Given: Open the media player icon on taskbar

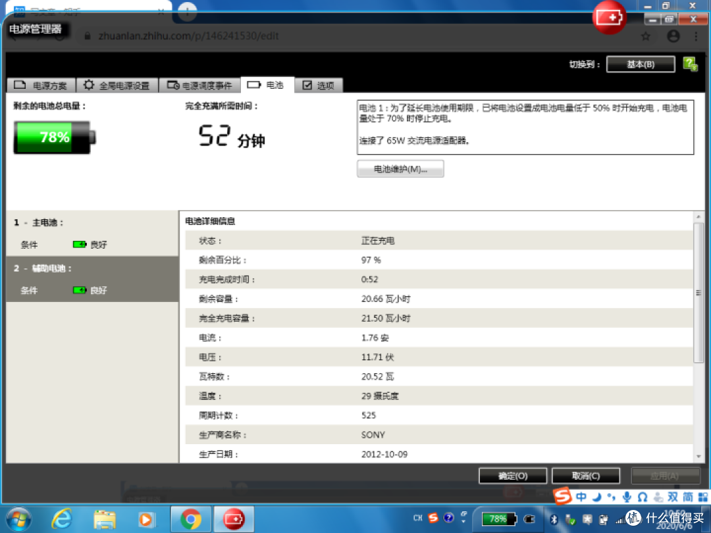Looking at the screenshot, I should tap(146, 519).
